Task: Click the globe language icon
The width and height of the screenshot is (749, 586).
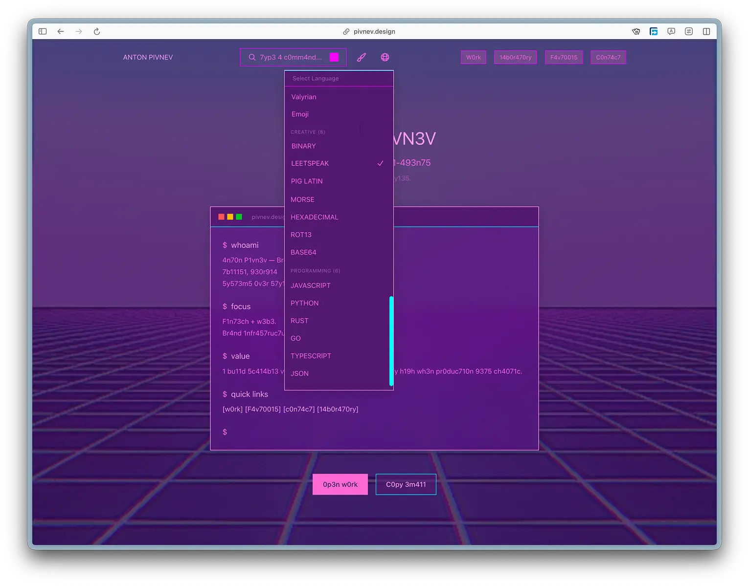Action: tap(385, 57)
